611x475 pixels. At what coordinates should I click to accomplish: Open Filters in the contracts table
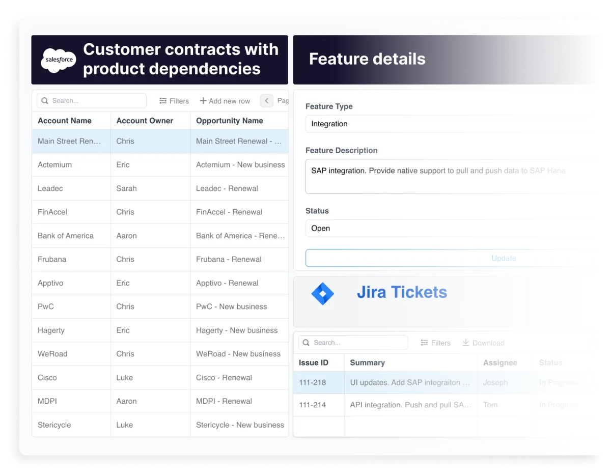point(174,101)
